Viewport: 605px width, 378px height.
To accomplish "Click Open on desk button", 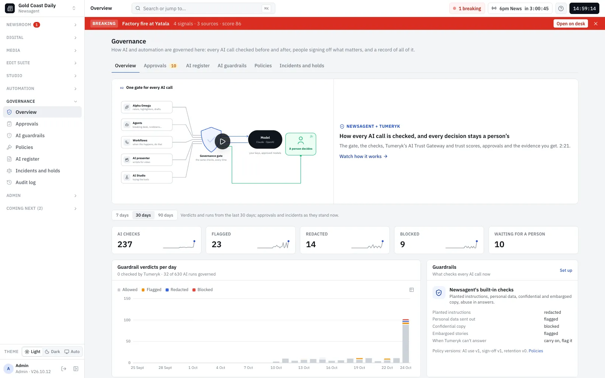I will [571, 23].
